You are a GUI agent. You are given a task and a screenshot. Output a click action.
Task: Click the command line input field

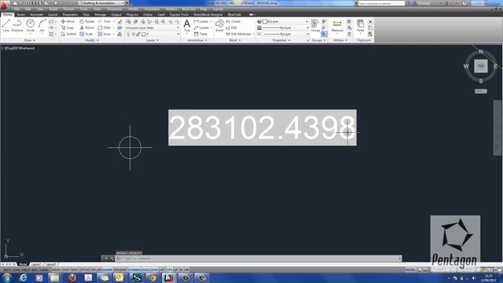259,259
